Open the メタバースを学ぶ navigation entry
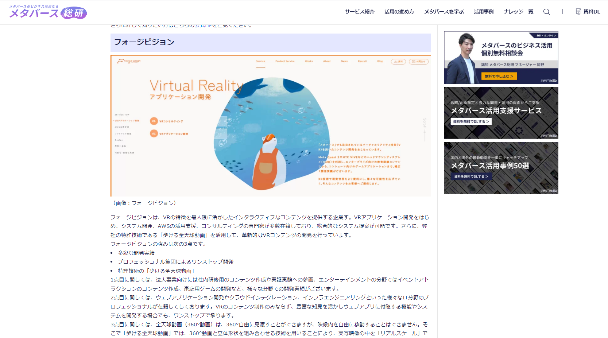608x338 pixels. pos(444,12)
